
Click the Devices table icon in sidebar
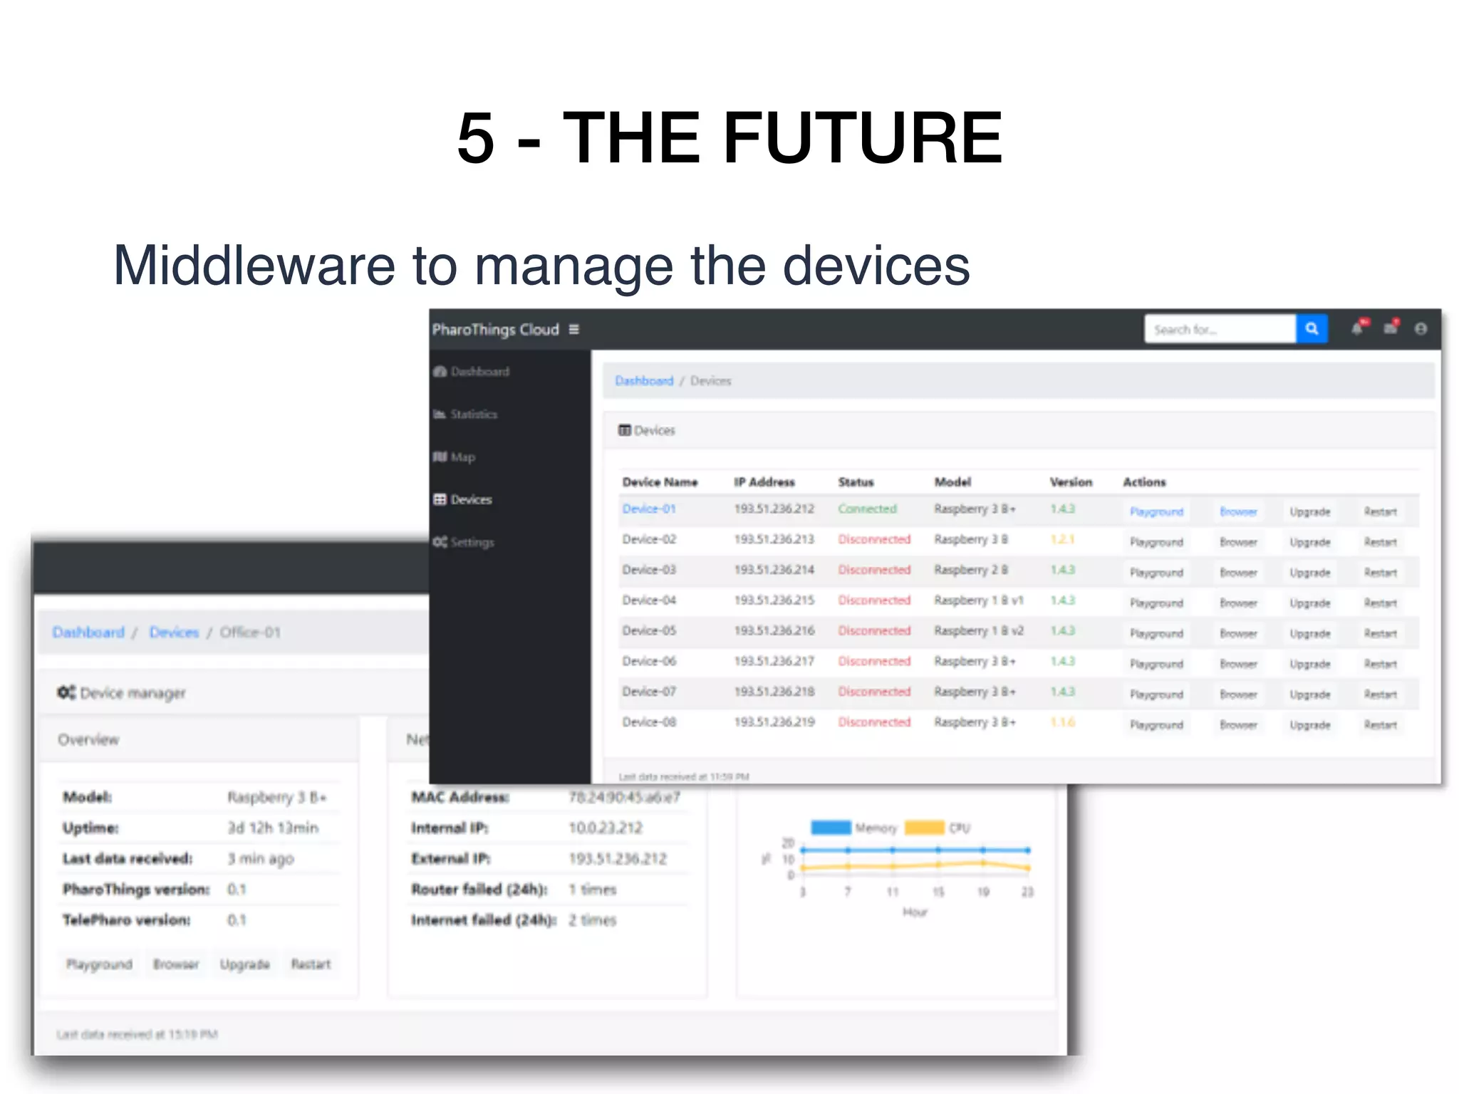click(x=440, y=499)
